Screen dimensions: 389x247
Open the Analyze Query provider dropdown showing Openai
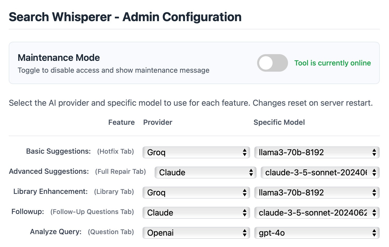click(196, 233)
